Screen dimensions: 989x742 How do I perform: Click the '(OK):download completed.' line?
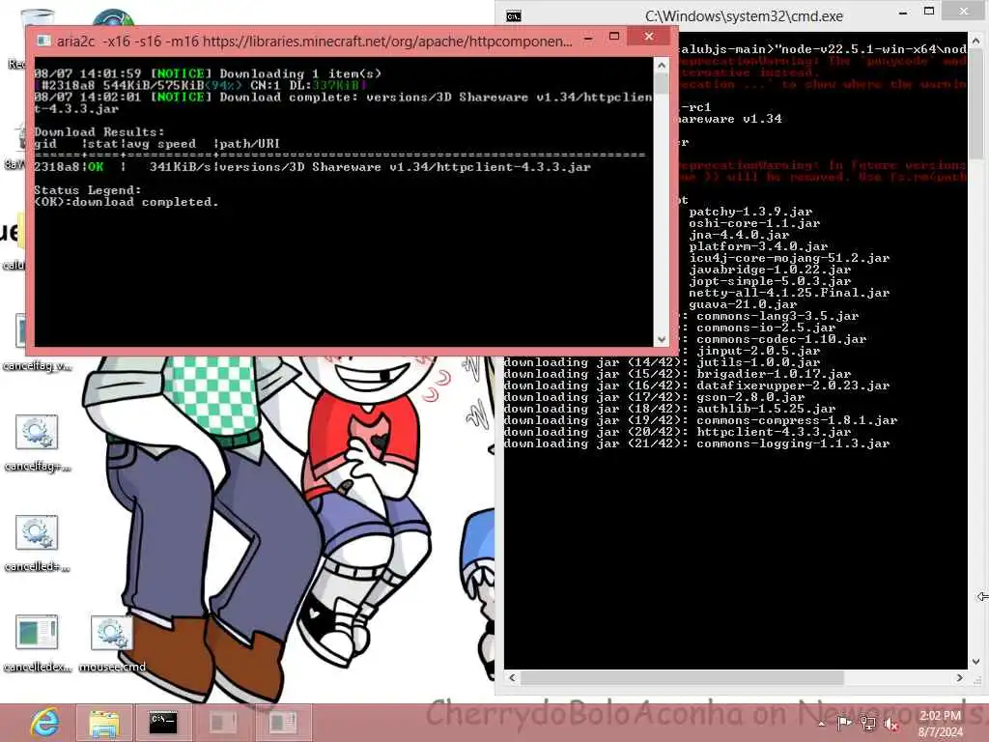coord(127,202)
